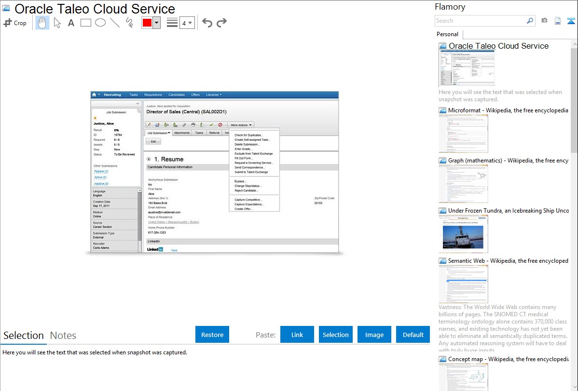Choose the arrow pointer tool
Image resolution: width=578 pixels, height=391 pixels.
pos(57,23)
